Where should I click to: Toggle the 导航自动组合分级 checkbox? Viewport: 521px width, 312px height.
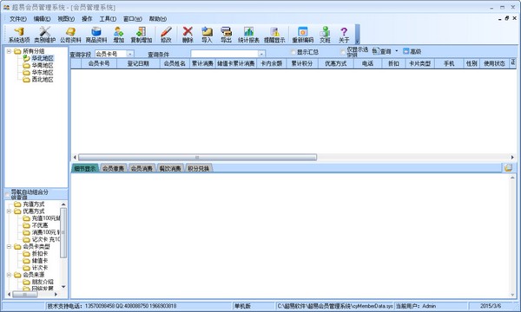click(x=7, y=194)
